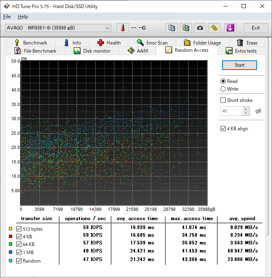Expand the AVAGO MR9361-8i drive dropdown

[107, 28]
